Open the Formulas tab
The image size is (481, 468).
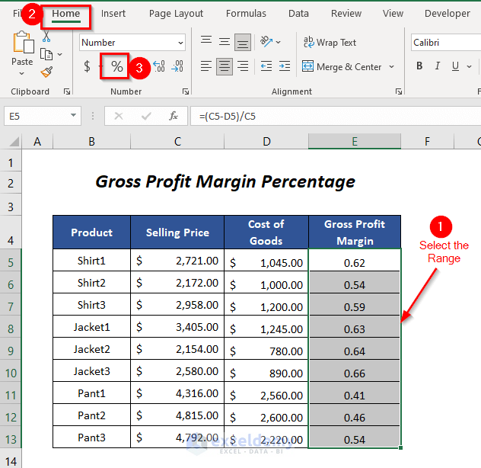point(246,14)
